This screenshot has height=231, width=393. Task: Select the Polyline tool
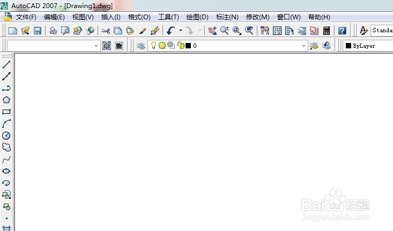[x=6, y=88]
